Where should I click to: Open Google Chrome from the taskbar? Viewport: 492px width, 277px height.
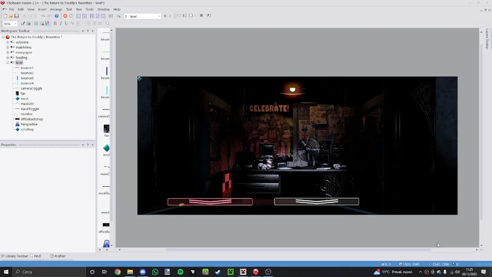(x=118, y=272)
